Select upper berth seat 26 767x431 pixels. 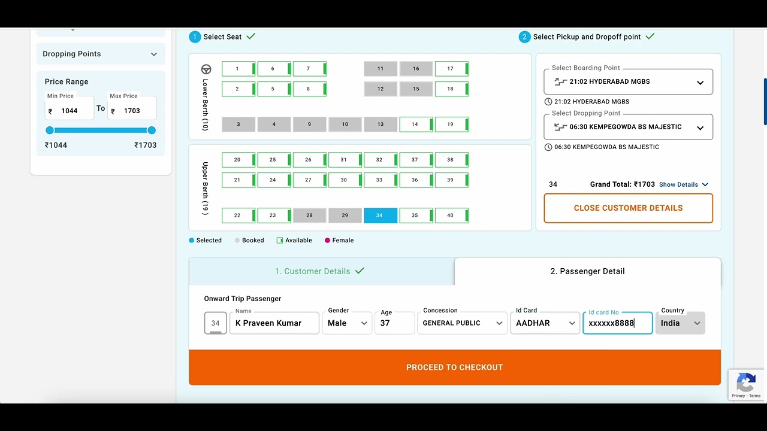pos(310,160)
